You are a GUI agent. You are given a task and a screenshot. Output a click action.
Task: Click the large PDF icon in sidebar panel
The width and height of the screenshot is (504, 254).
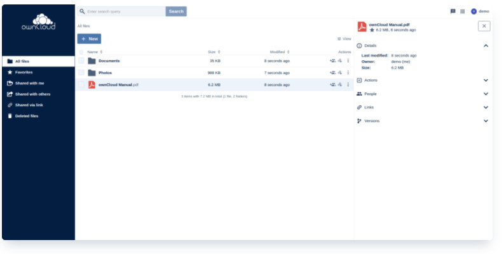pos(362,27)
